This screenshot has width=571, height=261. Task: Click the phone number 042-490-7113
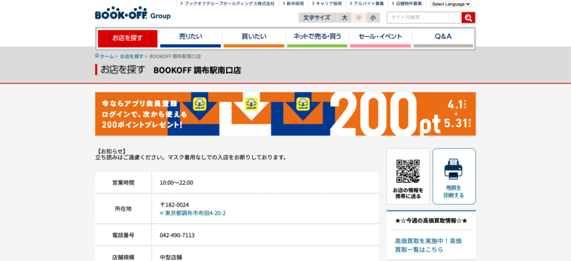177,235
